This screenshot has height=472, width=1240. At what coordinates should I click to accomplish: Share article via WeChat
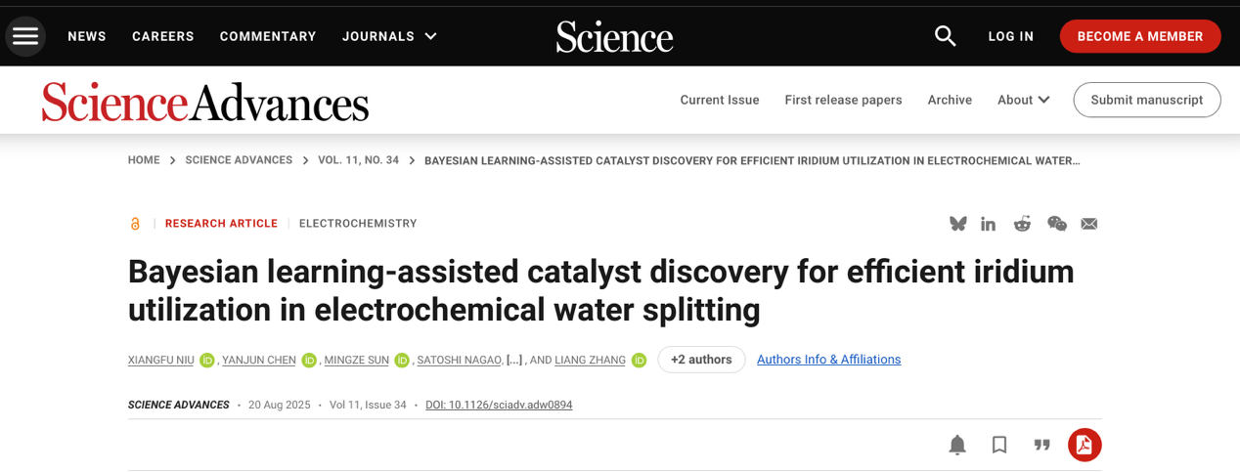click(1056, 224)
